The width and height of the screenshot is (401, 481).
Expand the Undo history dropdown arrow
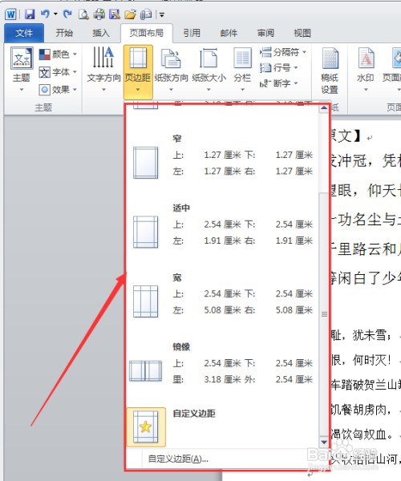[55, 14]
